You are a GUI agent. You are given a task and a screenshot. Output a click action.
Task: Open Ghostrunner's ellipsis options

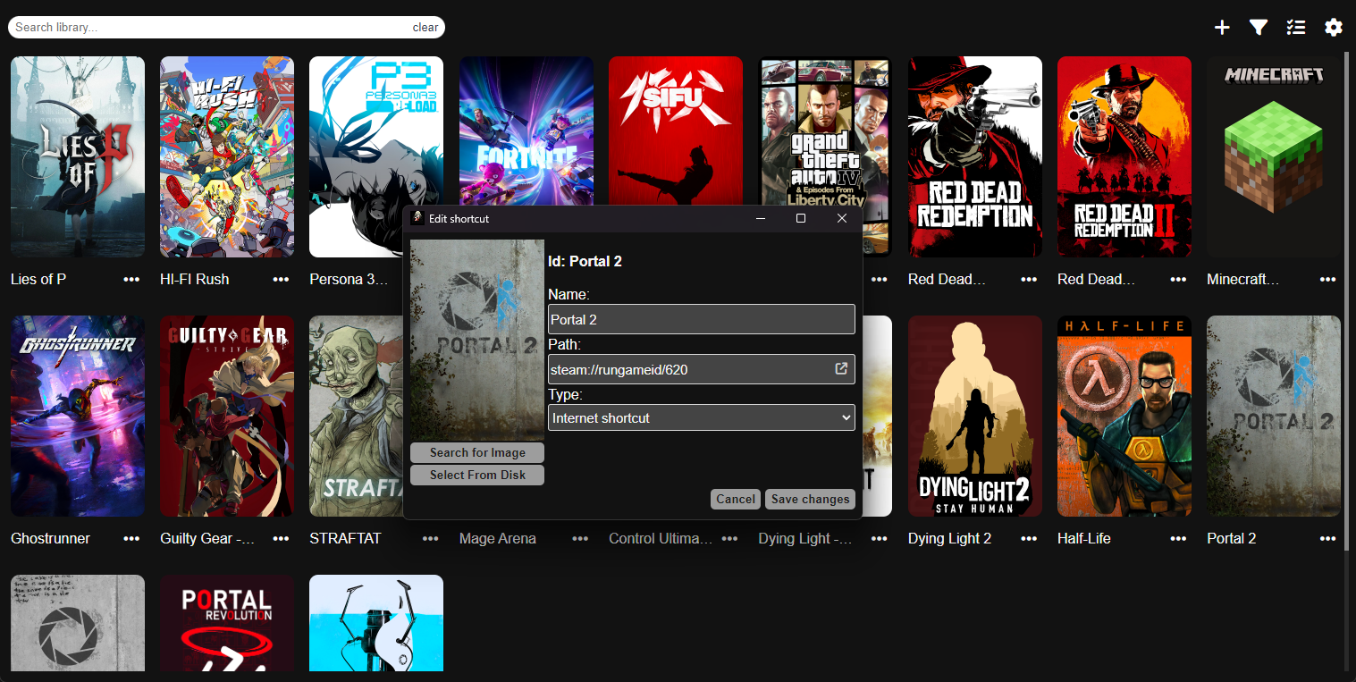[131, 538]
